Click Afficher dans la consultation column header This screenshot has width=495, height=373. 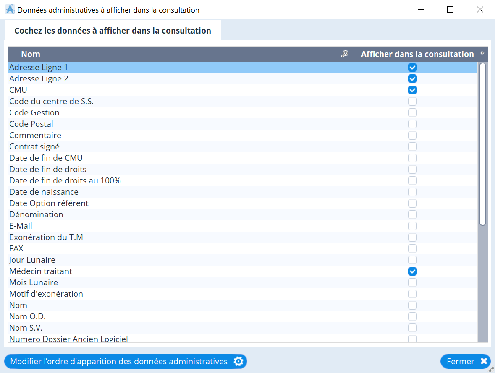pyautogui.click(x=417, y=54)
